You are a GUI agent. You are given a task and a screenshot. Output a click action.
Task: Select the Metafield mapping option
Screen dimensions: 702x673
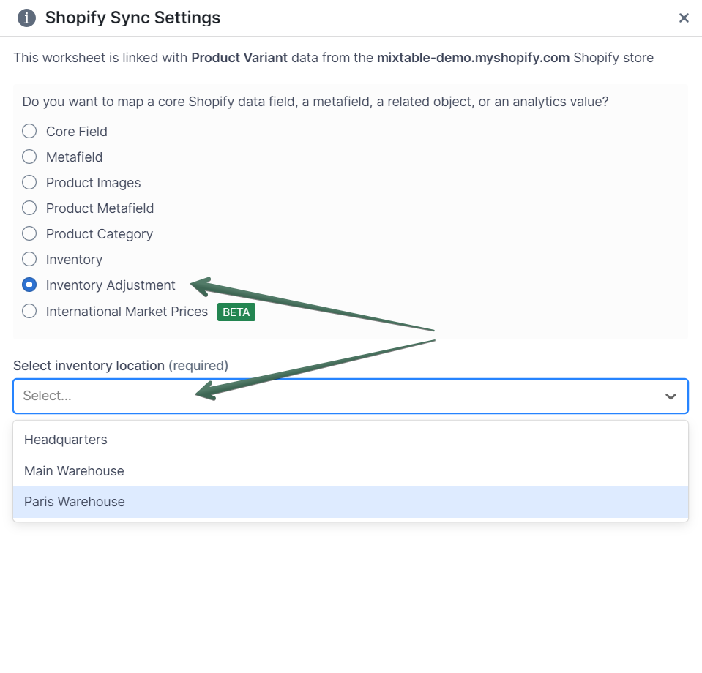click(x=29, y=157)
